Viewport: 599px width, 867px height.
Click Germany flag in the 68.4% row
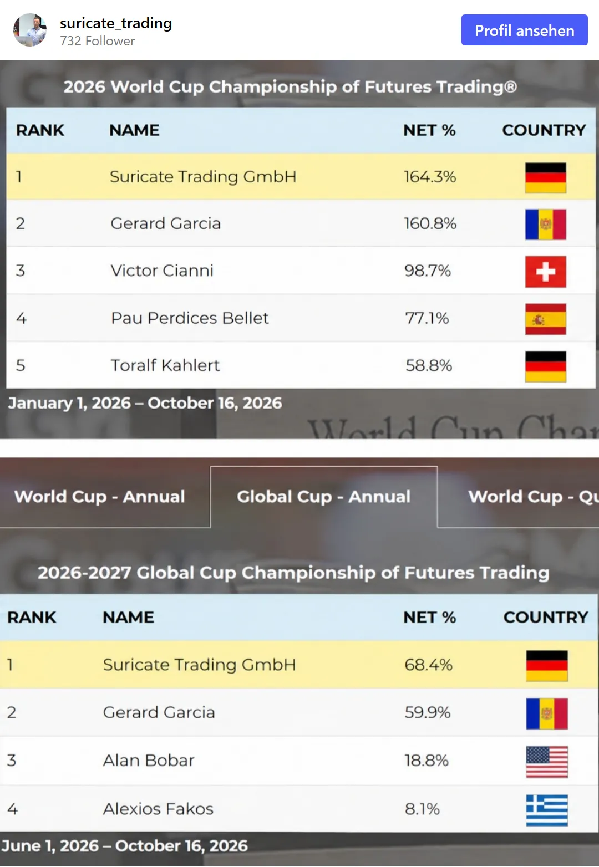(547, 666)
